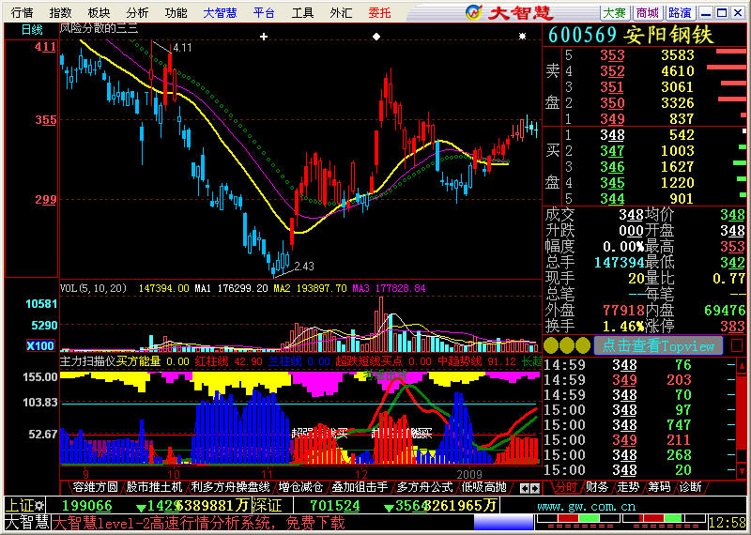Click the 4.11 high price annotation

pyautogui.click(x=182, y=48)
